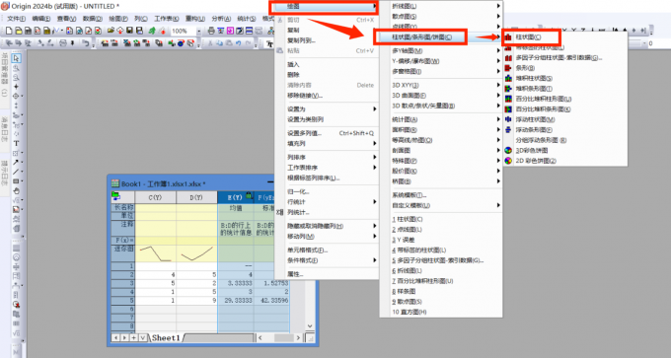
Task: Expand the 等高线/热图 submenu
Action: tap(441, 140)
